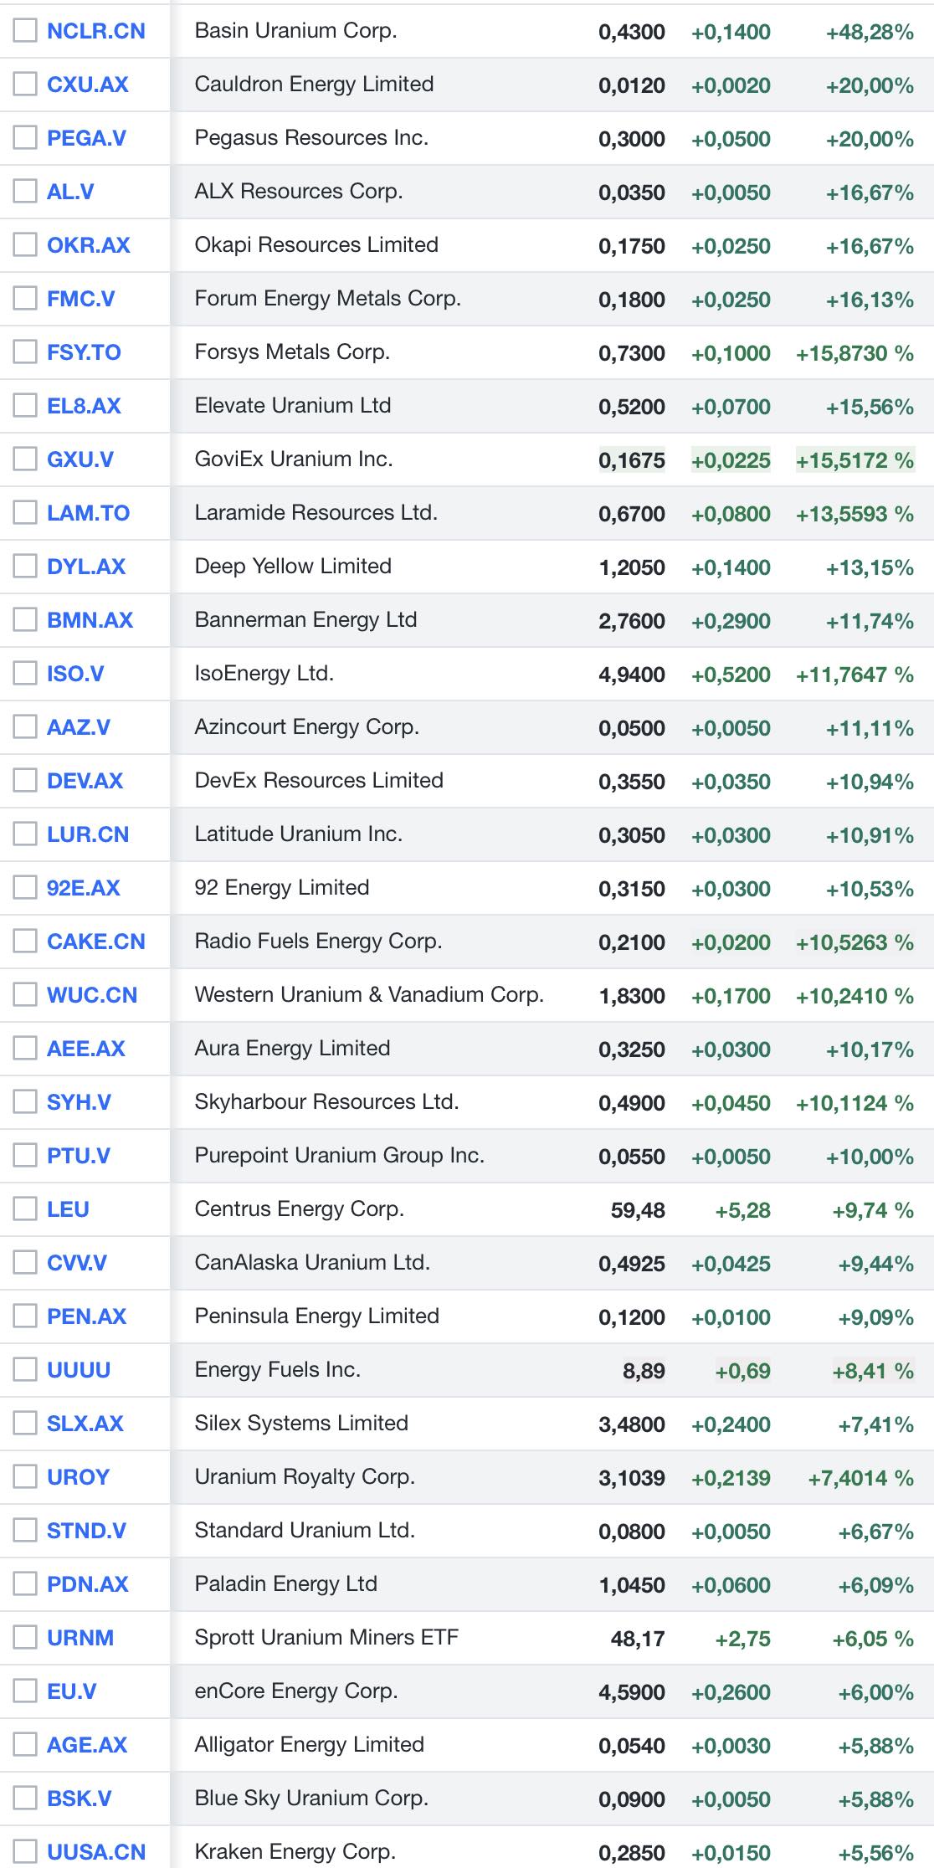This screenshot has height=1868, width=934.
Task: Open the PDN.AX ticker link
Action: tap(88, 1584)
